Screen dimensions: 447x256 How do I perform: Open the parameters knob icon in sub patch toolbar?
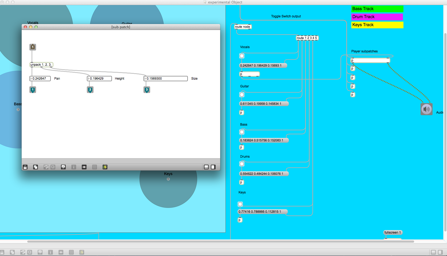[x=105, y=167]
